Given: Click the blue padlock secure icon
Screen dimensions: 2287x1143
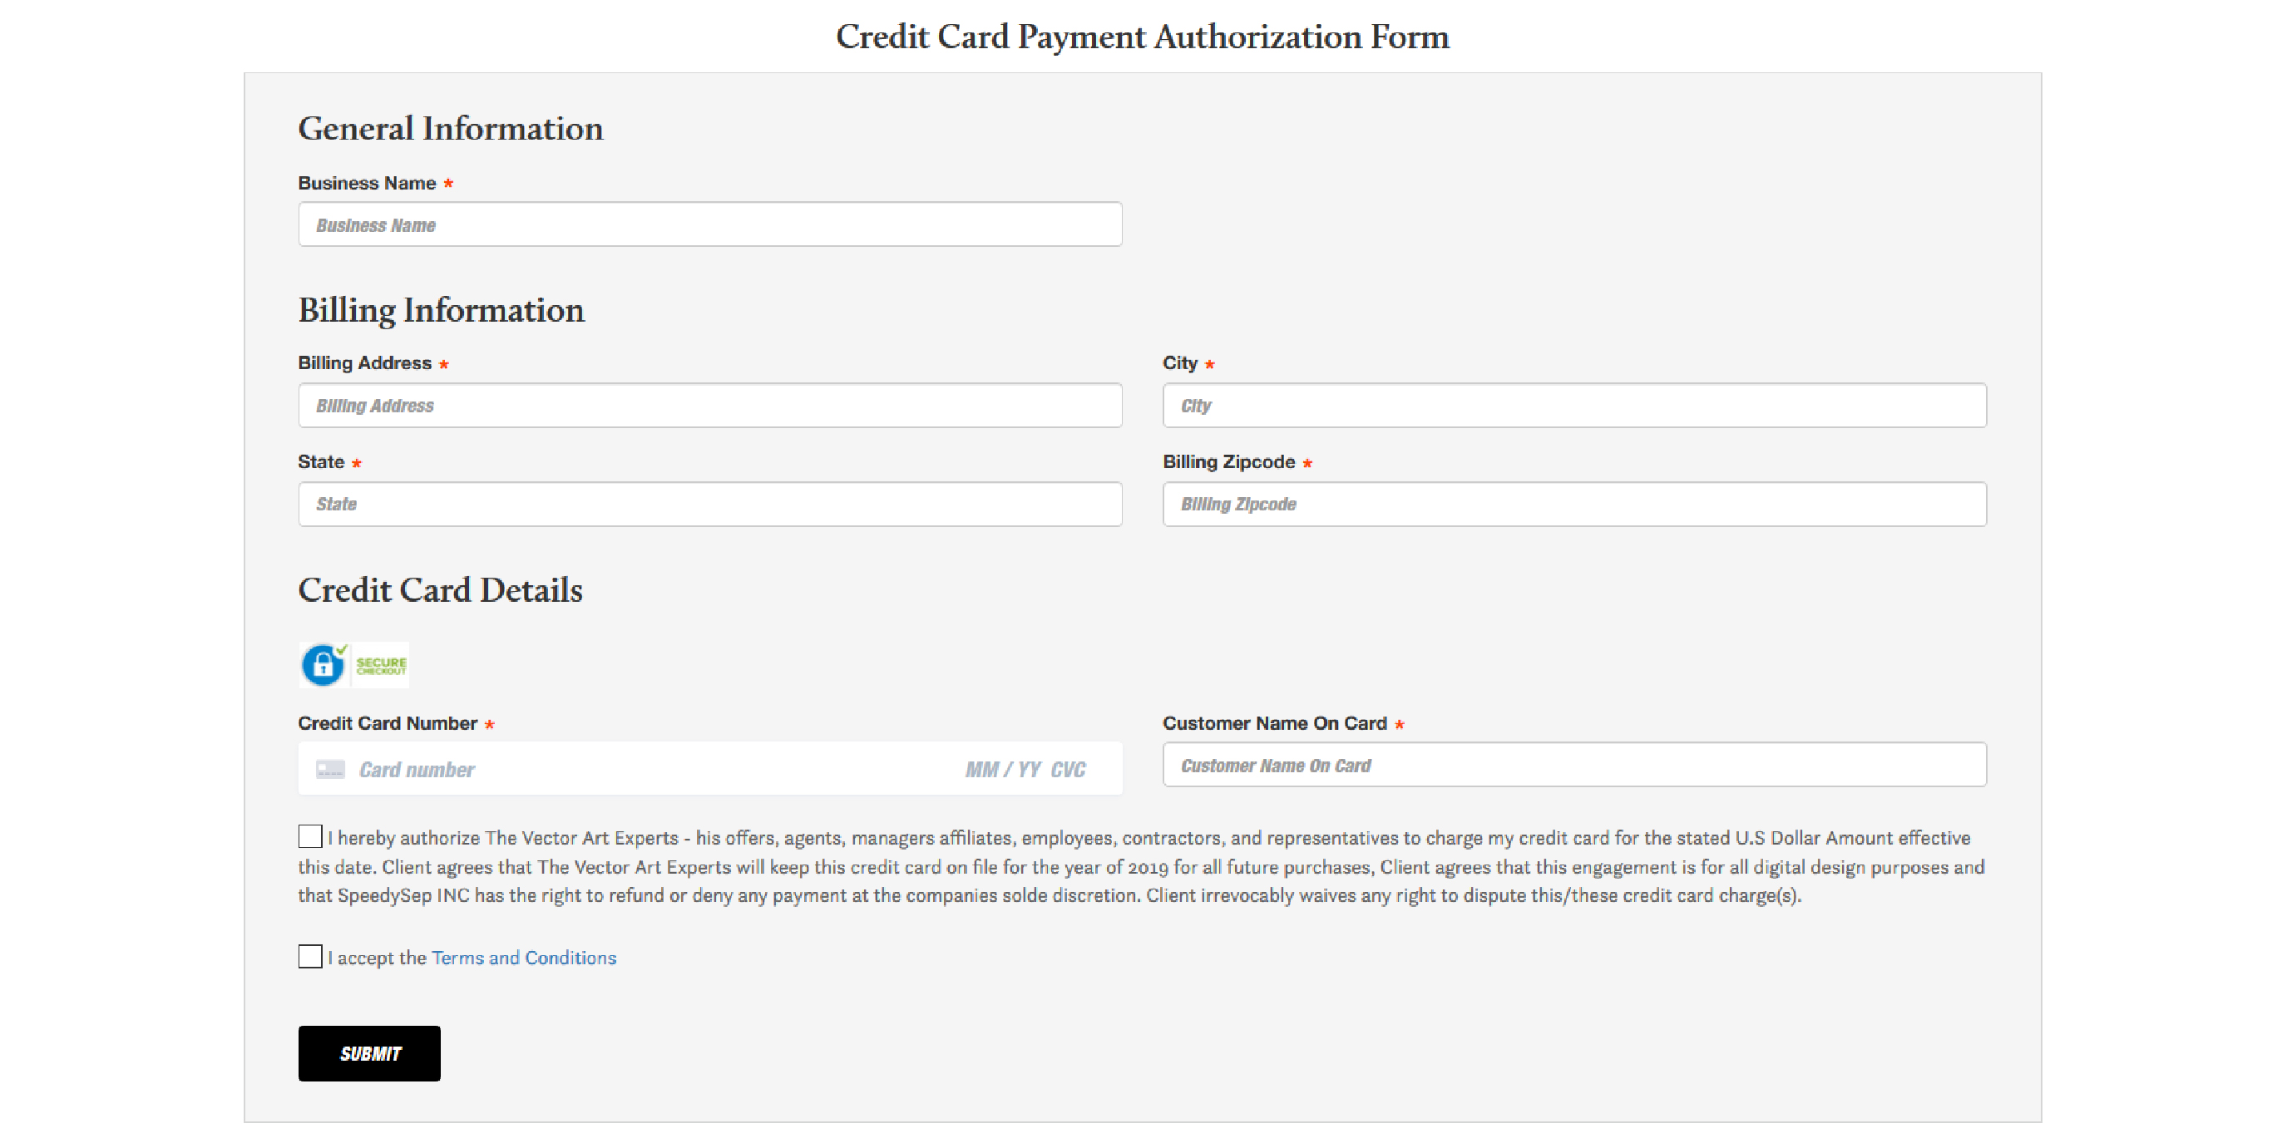Looking at the screenshot, I should point(324,665).
